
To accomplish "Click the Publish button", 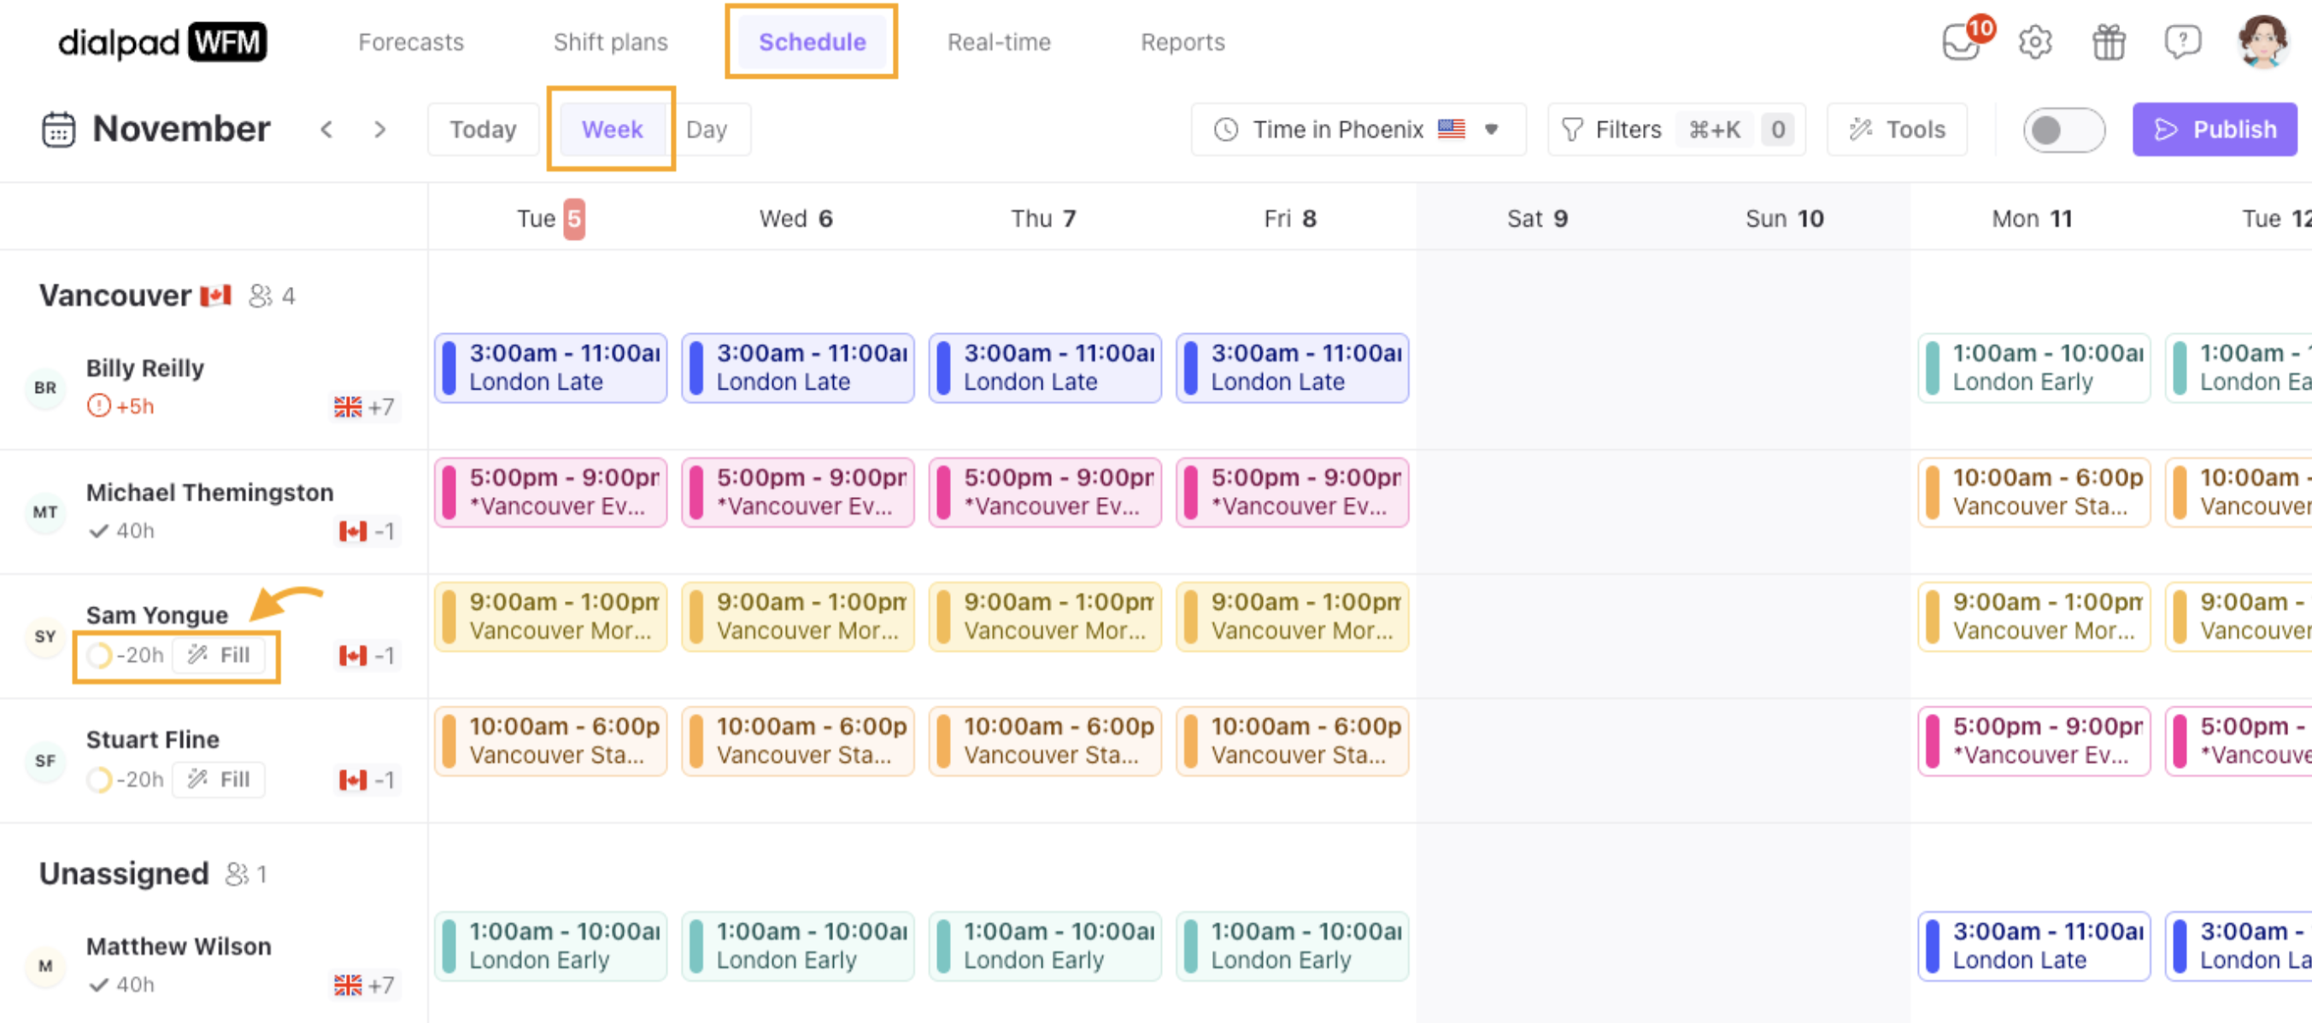I will click(2215, 129).
